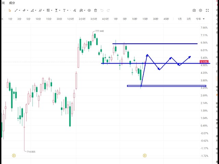Select the parallel channel drawing tool
The height and width of the screenshot is (164, 219).
pyautogui.click(x=24, y=11)
